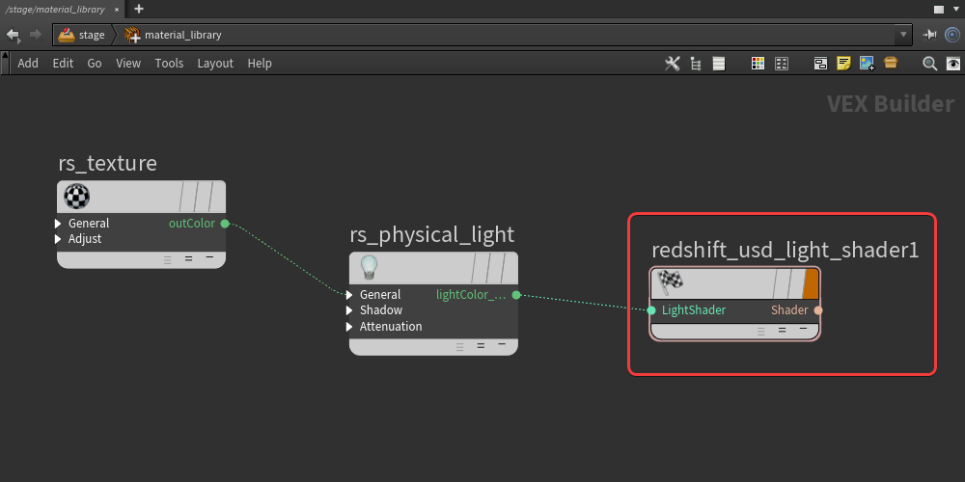The width and height of the screenshot is (965, 482).
Task: Open the View menu
Action: [128, 64]
